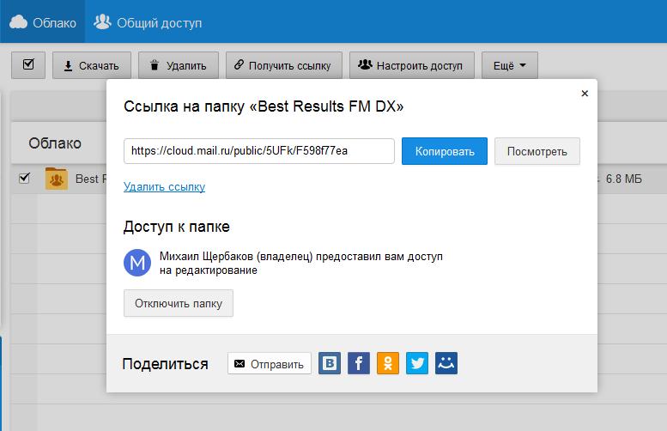
Task: Click the Посмотреть button
Action: tap(537, 151)
